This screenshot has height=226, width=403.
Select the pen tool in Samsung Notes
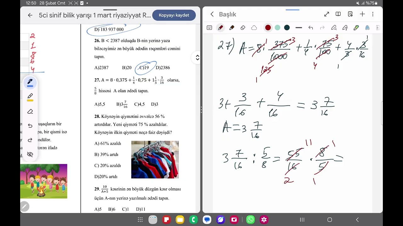220,28
